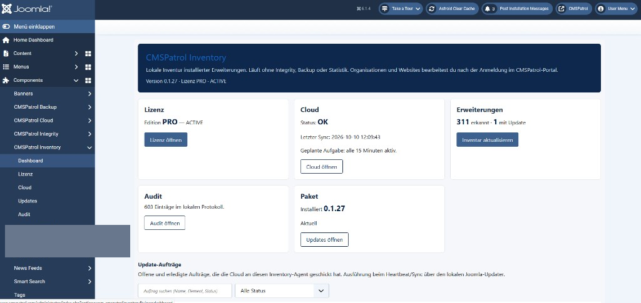Image resolution: width=641 pixels, height=303 pixels.
Task: Open the Take a Tour dropdown
Action: 401,9
